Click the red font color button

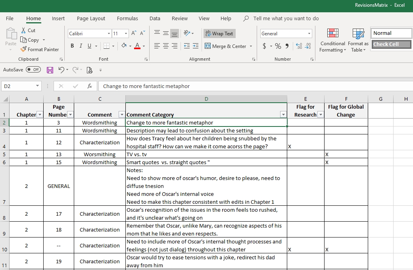point(137,46)
